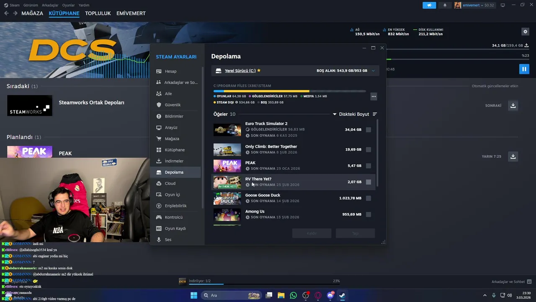Viewport: 536px width, 302px height.
Task: Open Discord from the taskbar
Action: click(330, 295)
